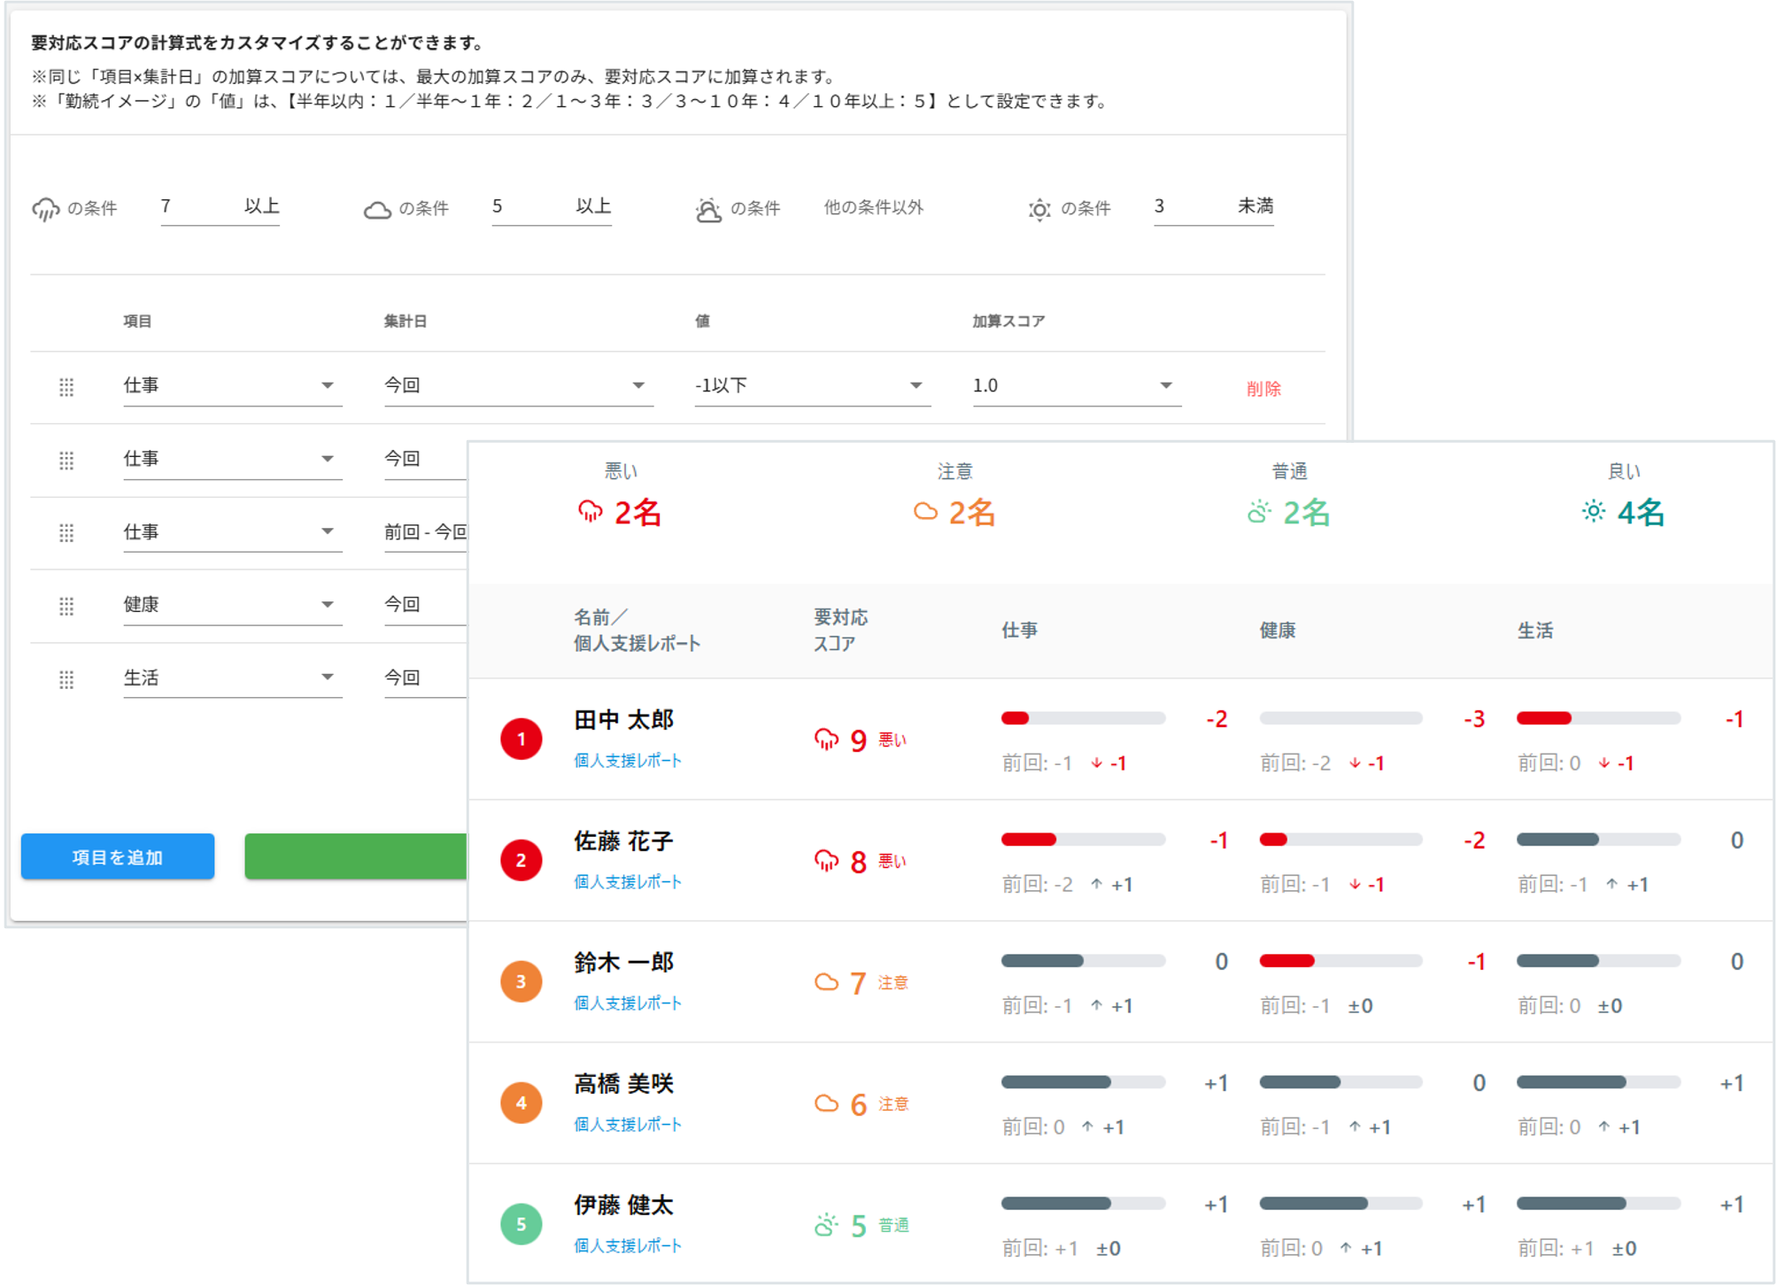Image resolution: width=1777 pixels, height=1286 pixels.
Task: Open 佐藤 花子's 個人支援レポート link
Action: (x=628, y=881)
